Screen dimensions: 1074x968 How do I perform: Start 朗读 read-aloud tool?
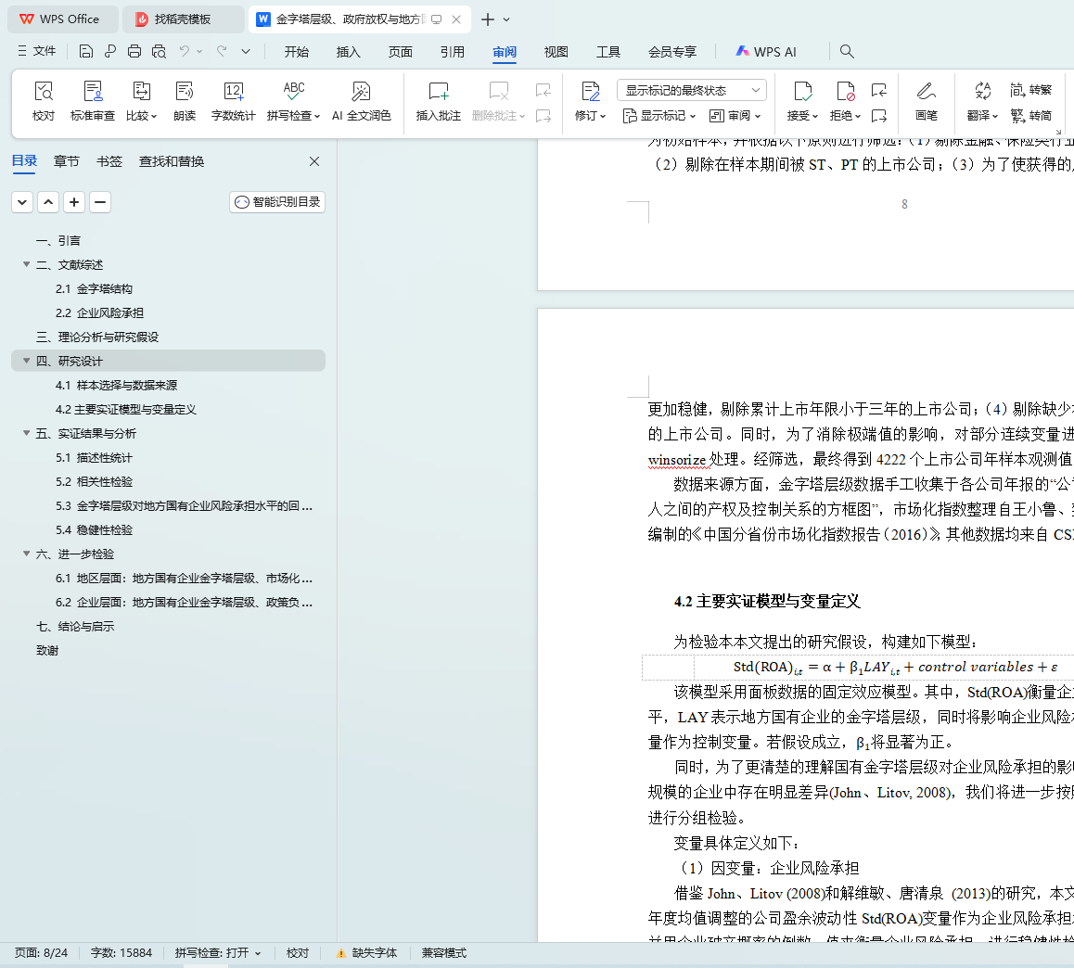point(185,92)
